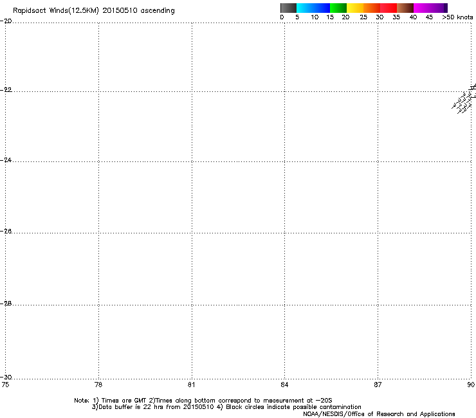Click the green 15-20 knots legend swatch
This screenshot has width=476, height=418.
pyautogui.click(x=338, y=8)
